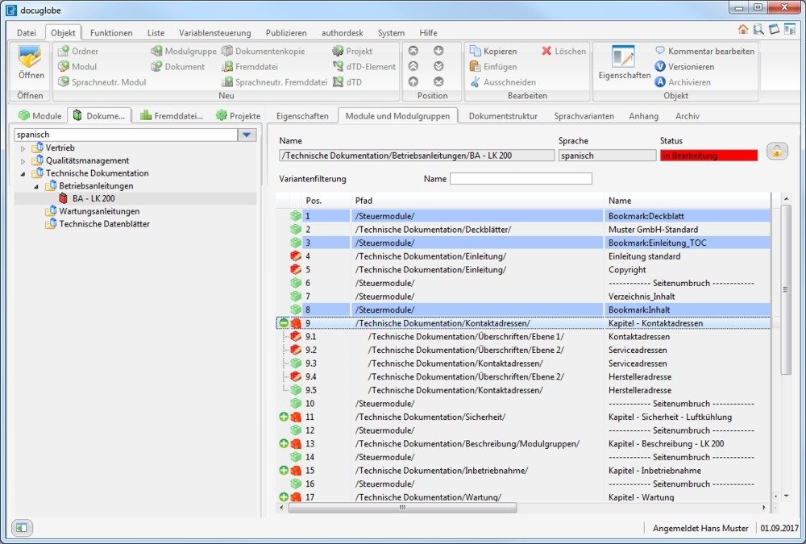This screenshot has width=806, height=544.
Task: Toggle the padlock lock button beside Status
Action: [x=776, y=152]
